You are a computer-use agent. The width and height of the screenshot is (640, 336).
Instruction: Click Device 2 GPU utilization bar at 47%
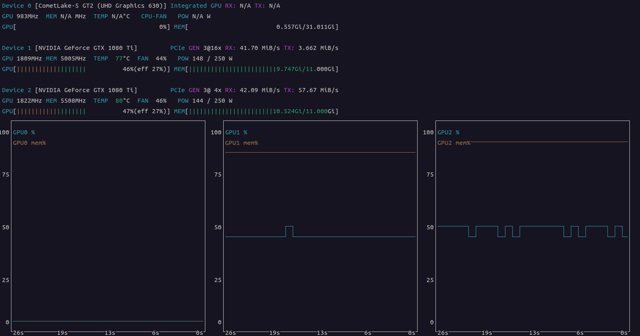86,111
